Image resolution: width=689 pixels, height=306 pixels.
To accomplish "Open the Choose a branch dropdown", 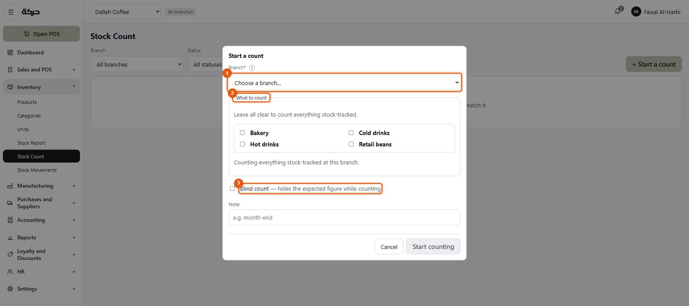I will tap(344, 83).
